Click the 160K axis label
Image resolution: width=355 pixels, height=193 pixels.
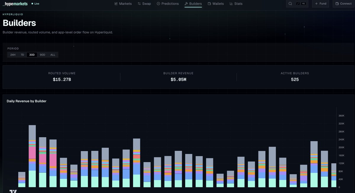point(341,156)
